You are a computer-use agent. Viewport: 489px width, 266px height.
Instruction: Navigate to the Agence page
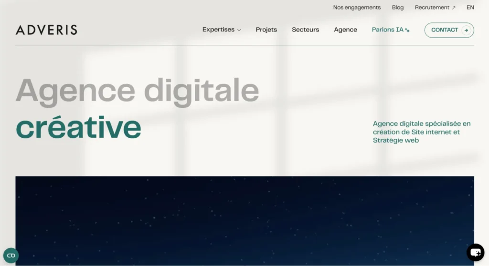click(345, 30)
